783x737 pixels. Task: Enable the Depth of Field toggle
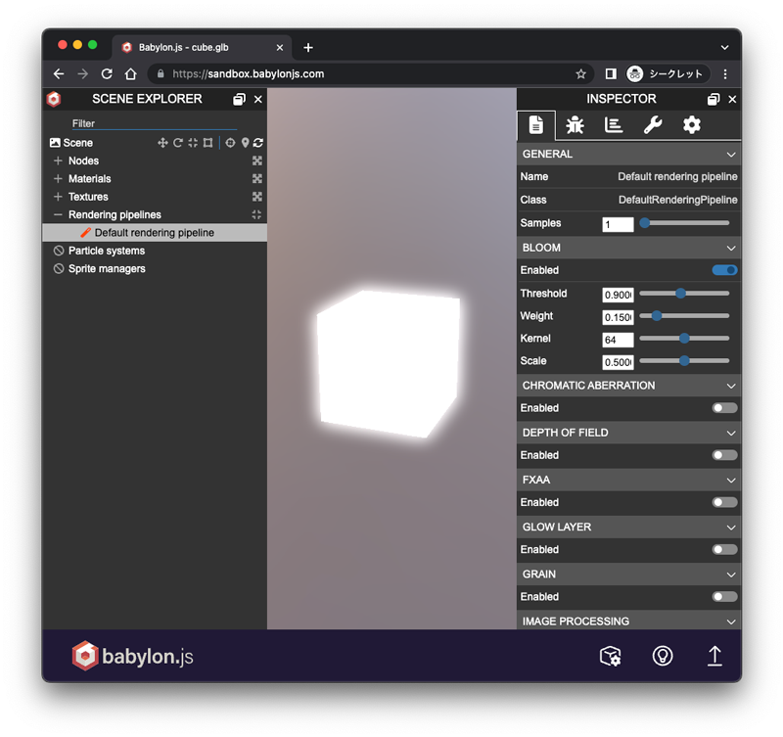724,455
